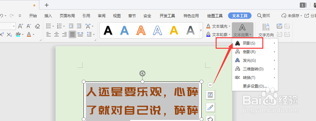This screenshot has height=121, width=316.
Task: Select 发光(G) glow menu item
Action: pyautogui.click(x=255, y=60)
